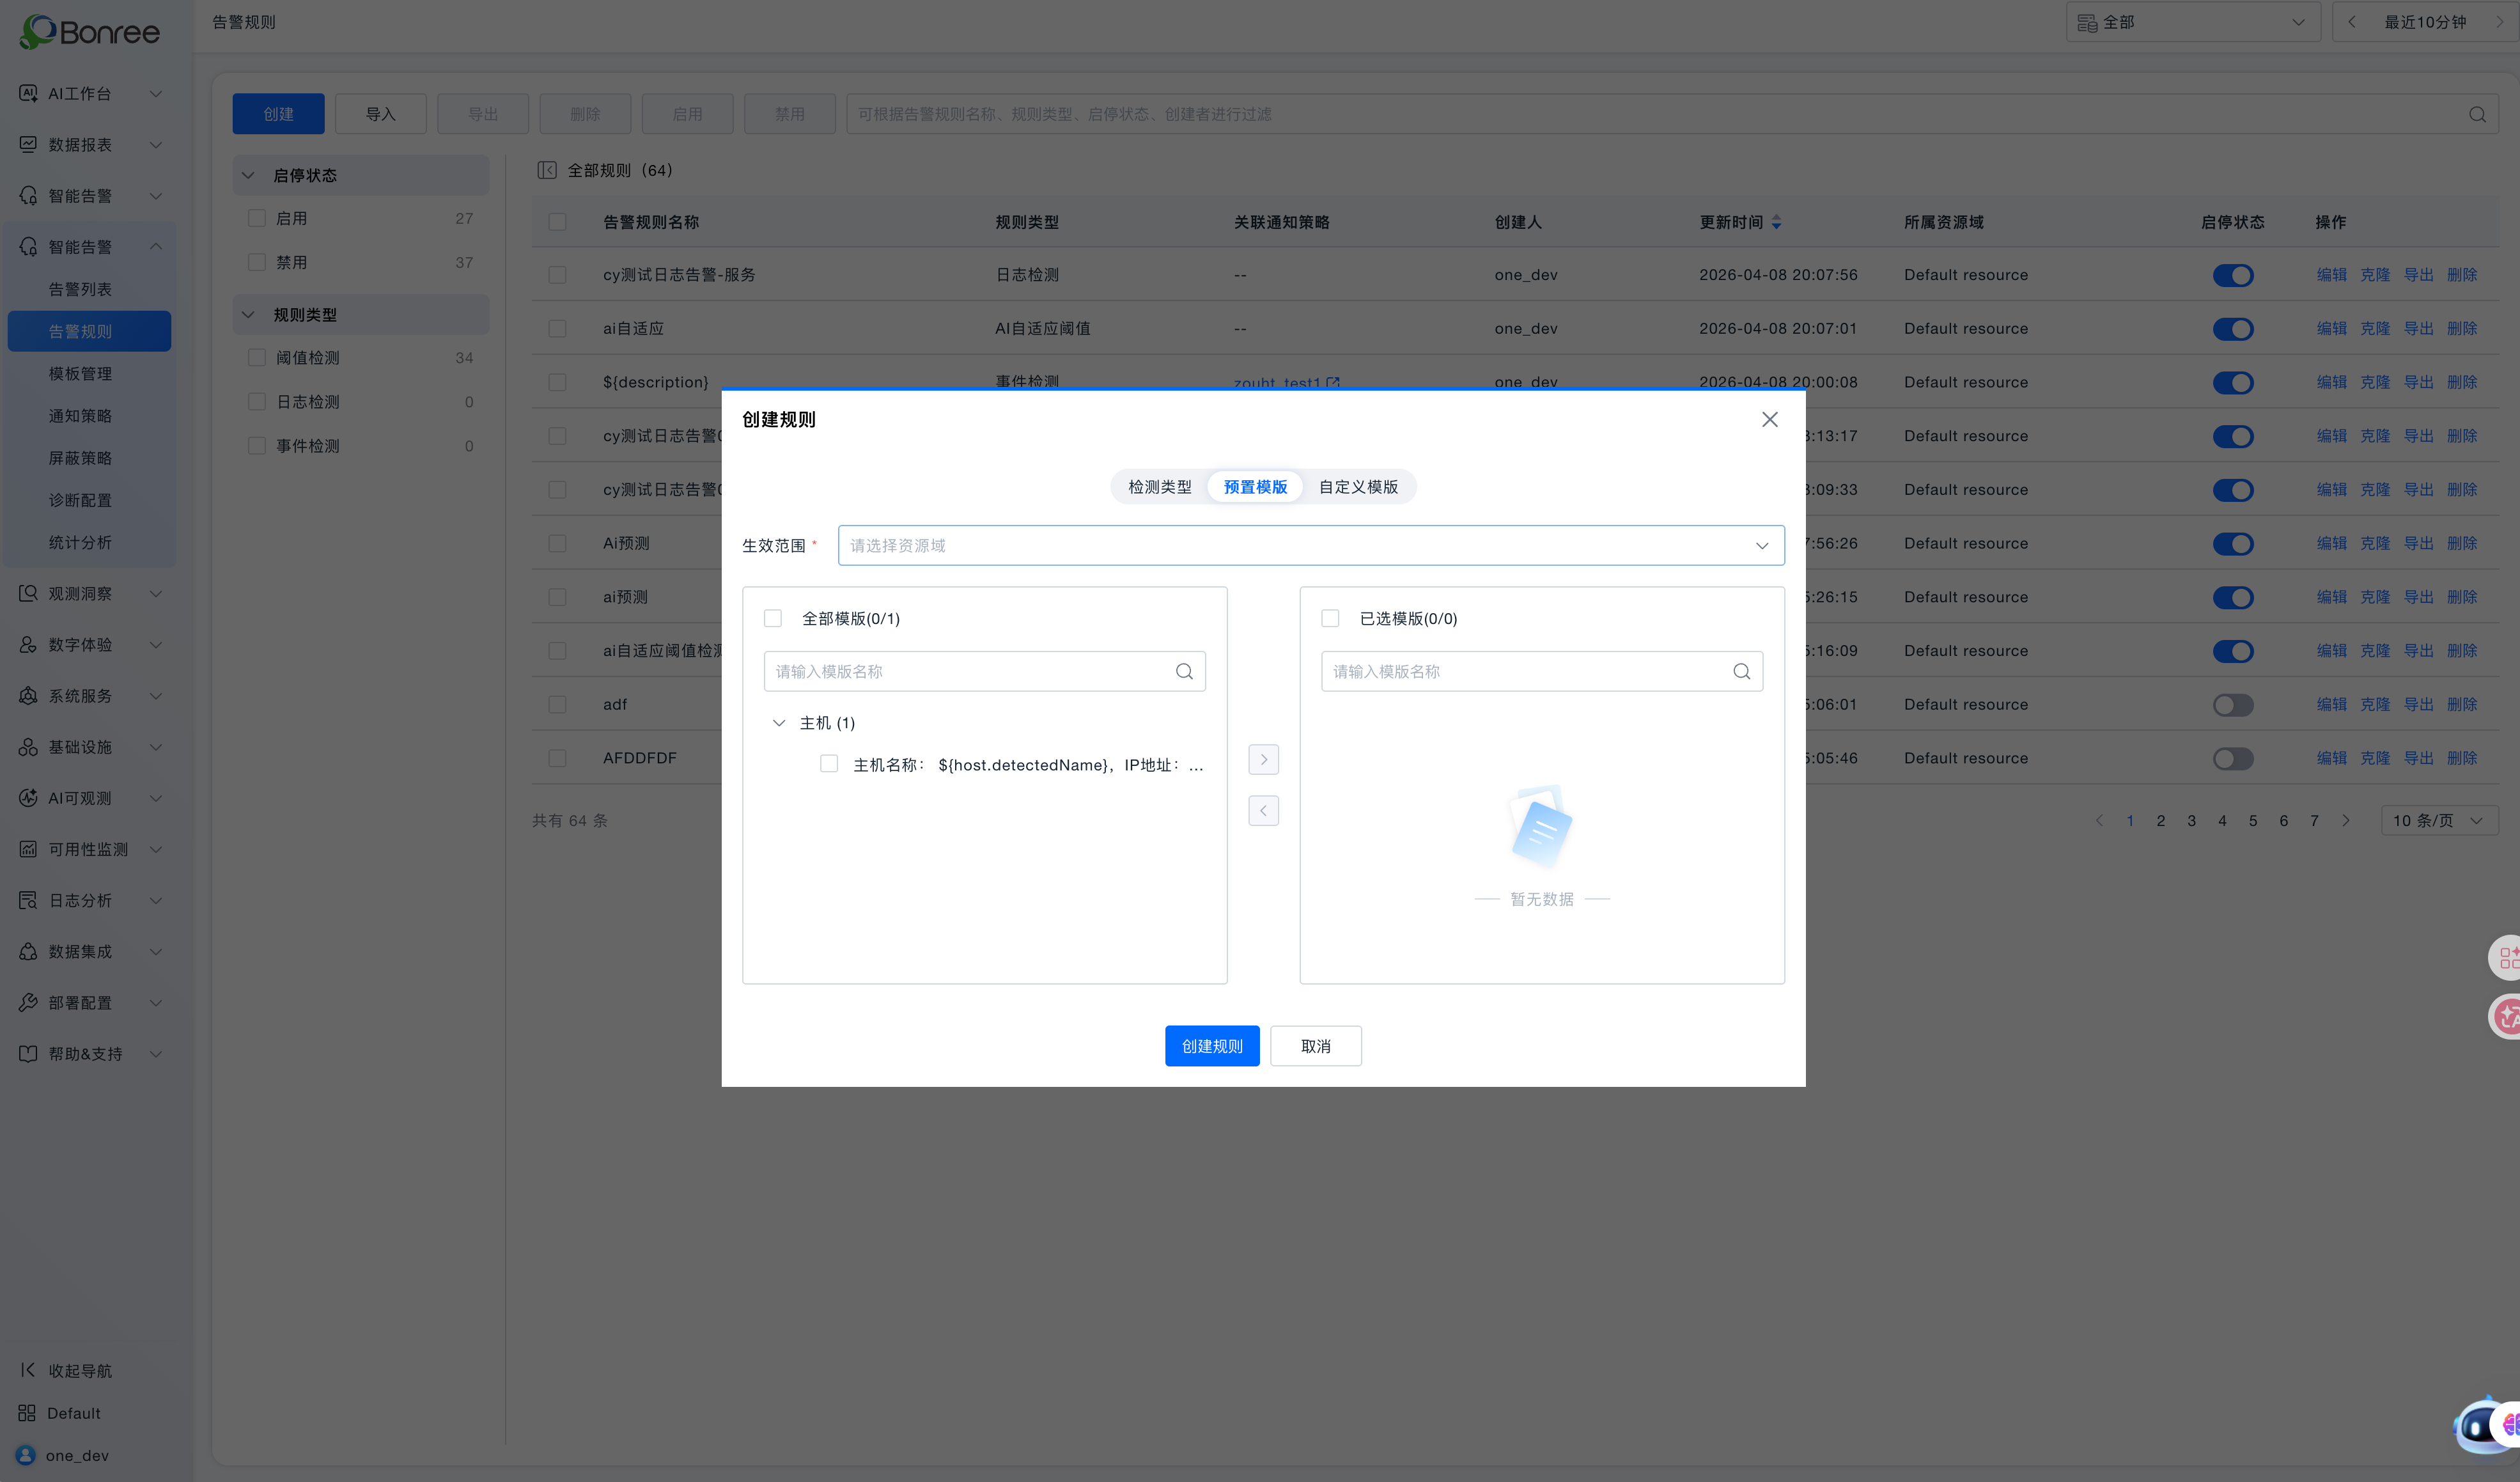Open 模板管理 in the sidebar
2520x1482 pixels.
[81, 373]
